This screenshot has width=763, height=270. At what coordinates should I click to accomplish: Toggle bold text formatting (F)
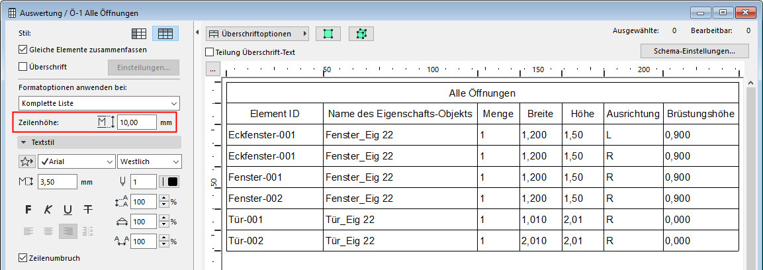coord(28,210)
